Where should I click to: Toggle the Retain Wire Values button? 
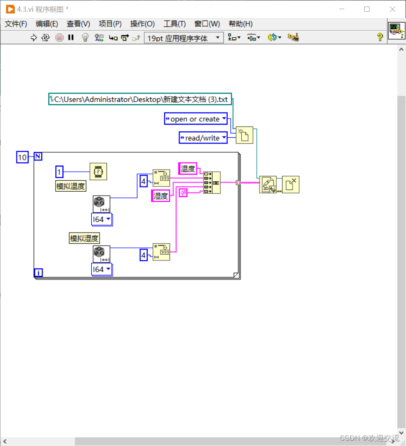[x=99, y=37]
